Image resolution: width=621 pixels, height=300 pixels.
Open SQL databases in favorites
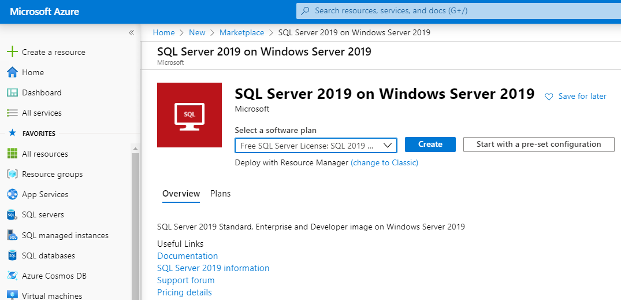coord(49,255)
